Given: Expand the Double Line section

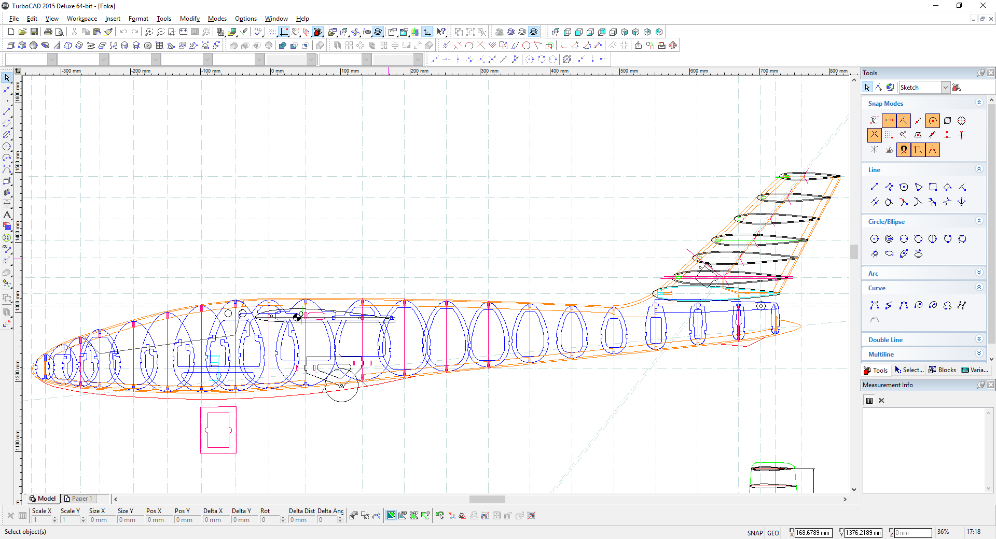Looking at the screenshot, I should [x=979, y=339].
